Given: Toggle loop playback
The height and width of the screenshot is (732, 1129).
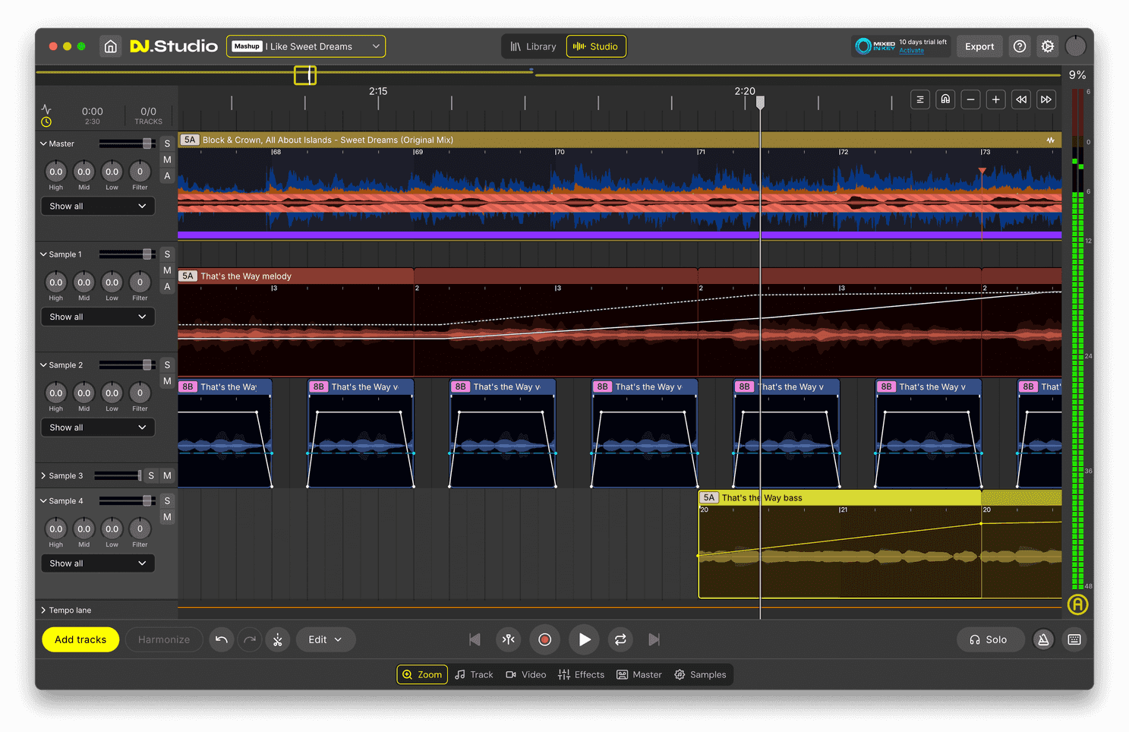Looking at the screenshot, I should [x=620, y=639].
